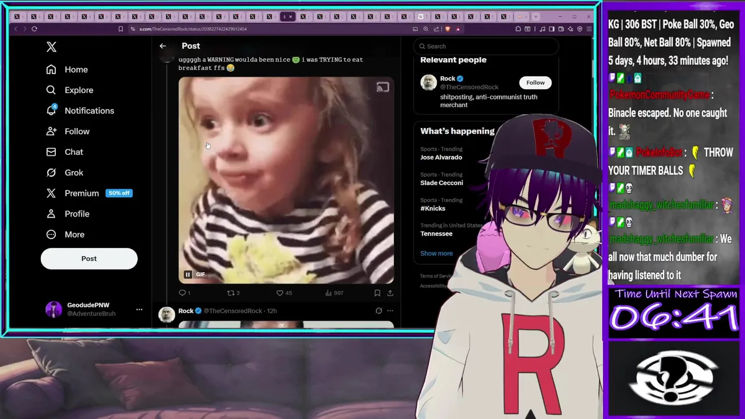This screenshot has height=419, width=745.
Task: Close the active browser tab
Action: click(x=290, y=17)
